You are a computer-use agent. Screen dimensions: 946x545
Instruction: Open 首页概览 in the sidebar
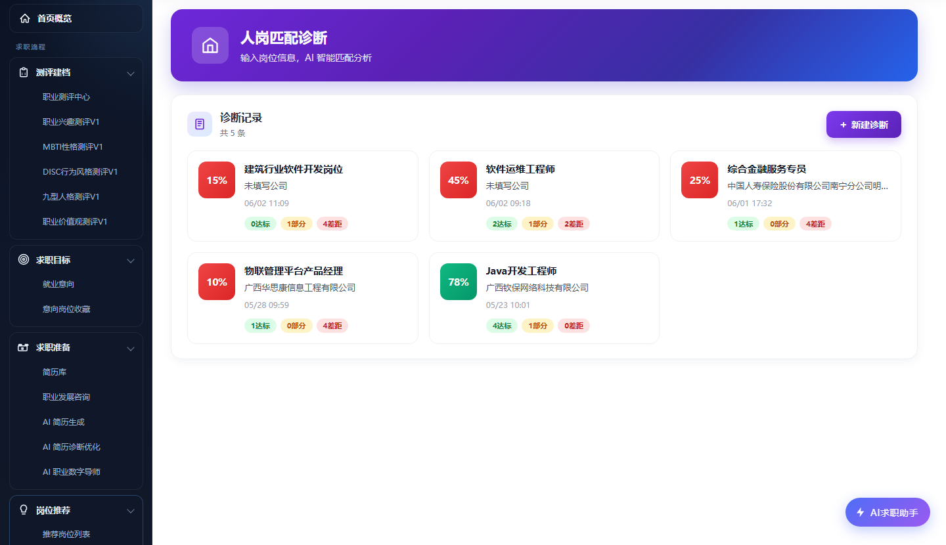pos(76,18)
